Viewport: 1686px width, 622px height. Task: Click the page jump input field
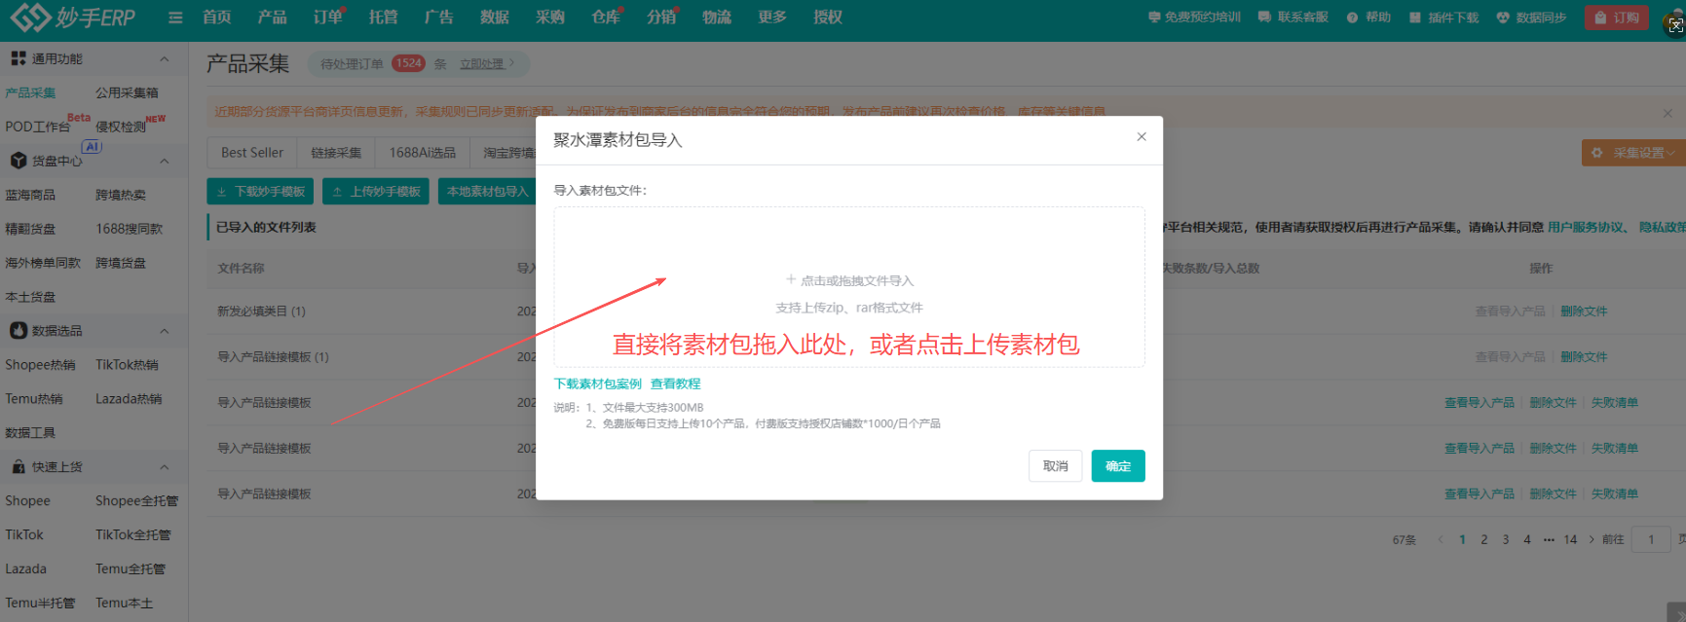click(1651, 540)
